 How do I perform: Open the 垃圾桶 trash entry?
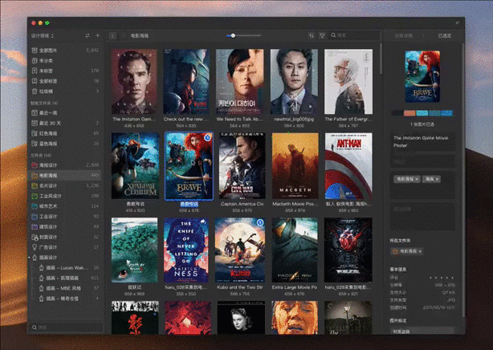click(65, 92)
